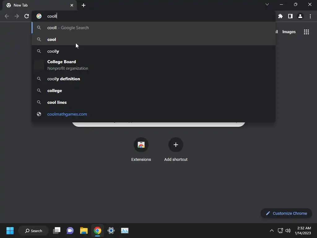Open the tab search chevron
The image size is (317, 238).
267,4
